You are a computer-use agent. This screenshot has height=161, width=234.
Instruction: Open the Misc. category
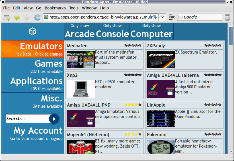tap(33, 101)
